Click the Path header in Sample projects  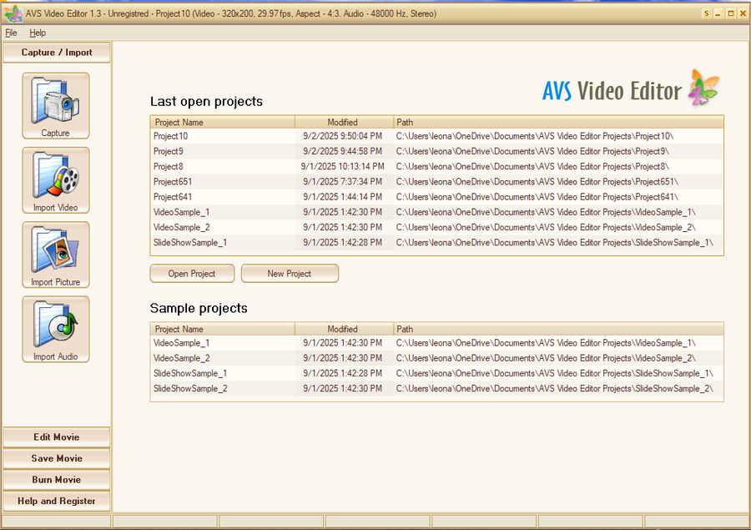pyautogui.click(x=558, y=329)
